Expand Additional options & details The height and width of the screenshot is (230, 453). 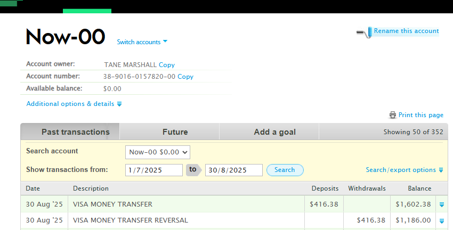pos(70,104)
